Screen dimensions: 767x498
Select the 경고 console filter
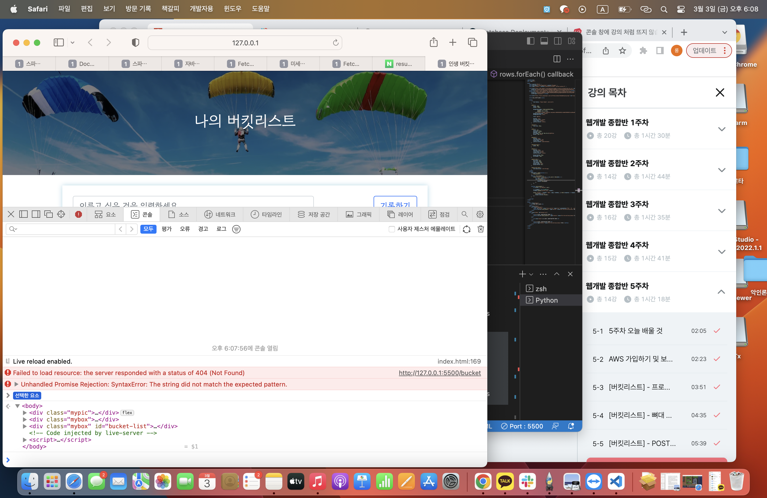coord(203,229)
